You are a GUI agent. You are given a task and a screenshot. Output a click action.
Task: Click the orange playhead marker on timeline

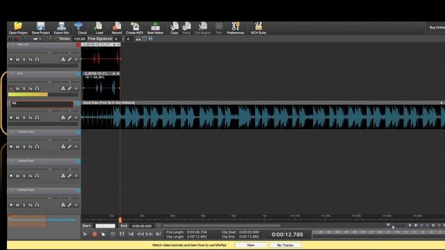(x=120, y=219)
